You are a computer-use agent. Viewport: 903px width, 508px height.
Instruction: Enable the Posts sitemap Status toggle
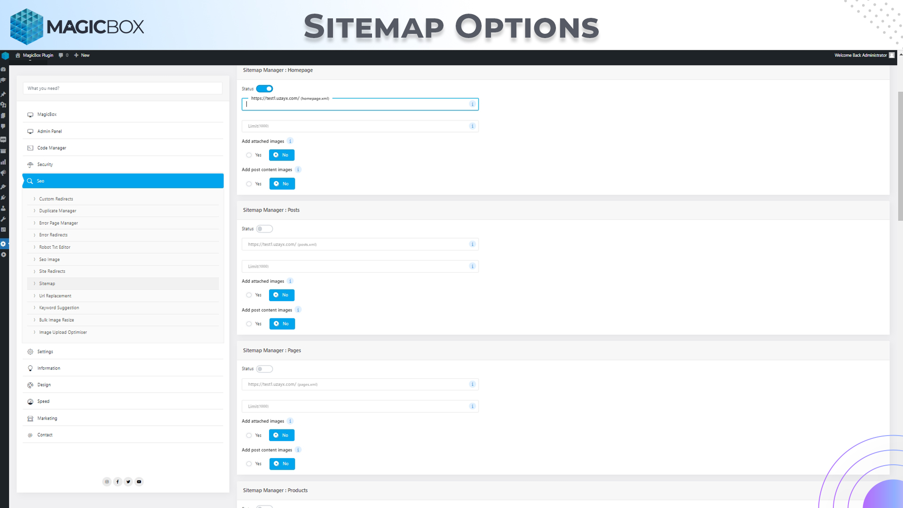264,229
